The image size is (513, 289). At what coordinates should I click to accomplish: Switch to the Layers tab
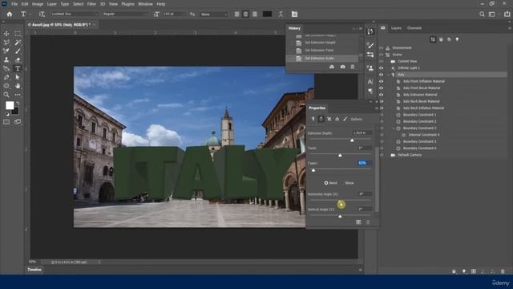point(396,28)
